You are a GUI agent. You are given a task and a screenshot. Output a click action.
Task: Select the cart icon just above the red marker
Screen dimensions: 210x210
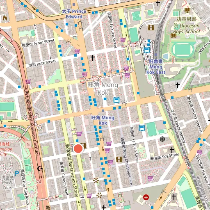(79, 134)
